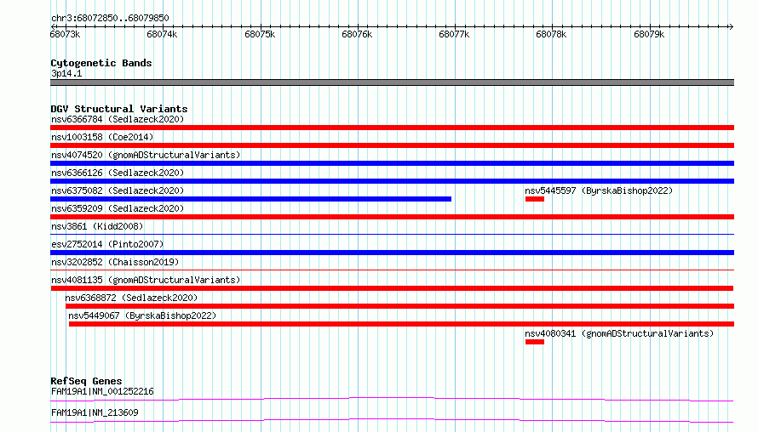Screen dimensions: 758x432
Task: Open the nsv3861 (Kidd2008) variant label
Action: point(97,226)
